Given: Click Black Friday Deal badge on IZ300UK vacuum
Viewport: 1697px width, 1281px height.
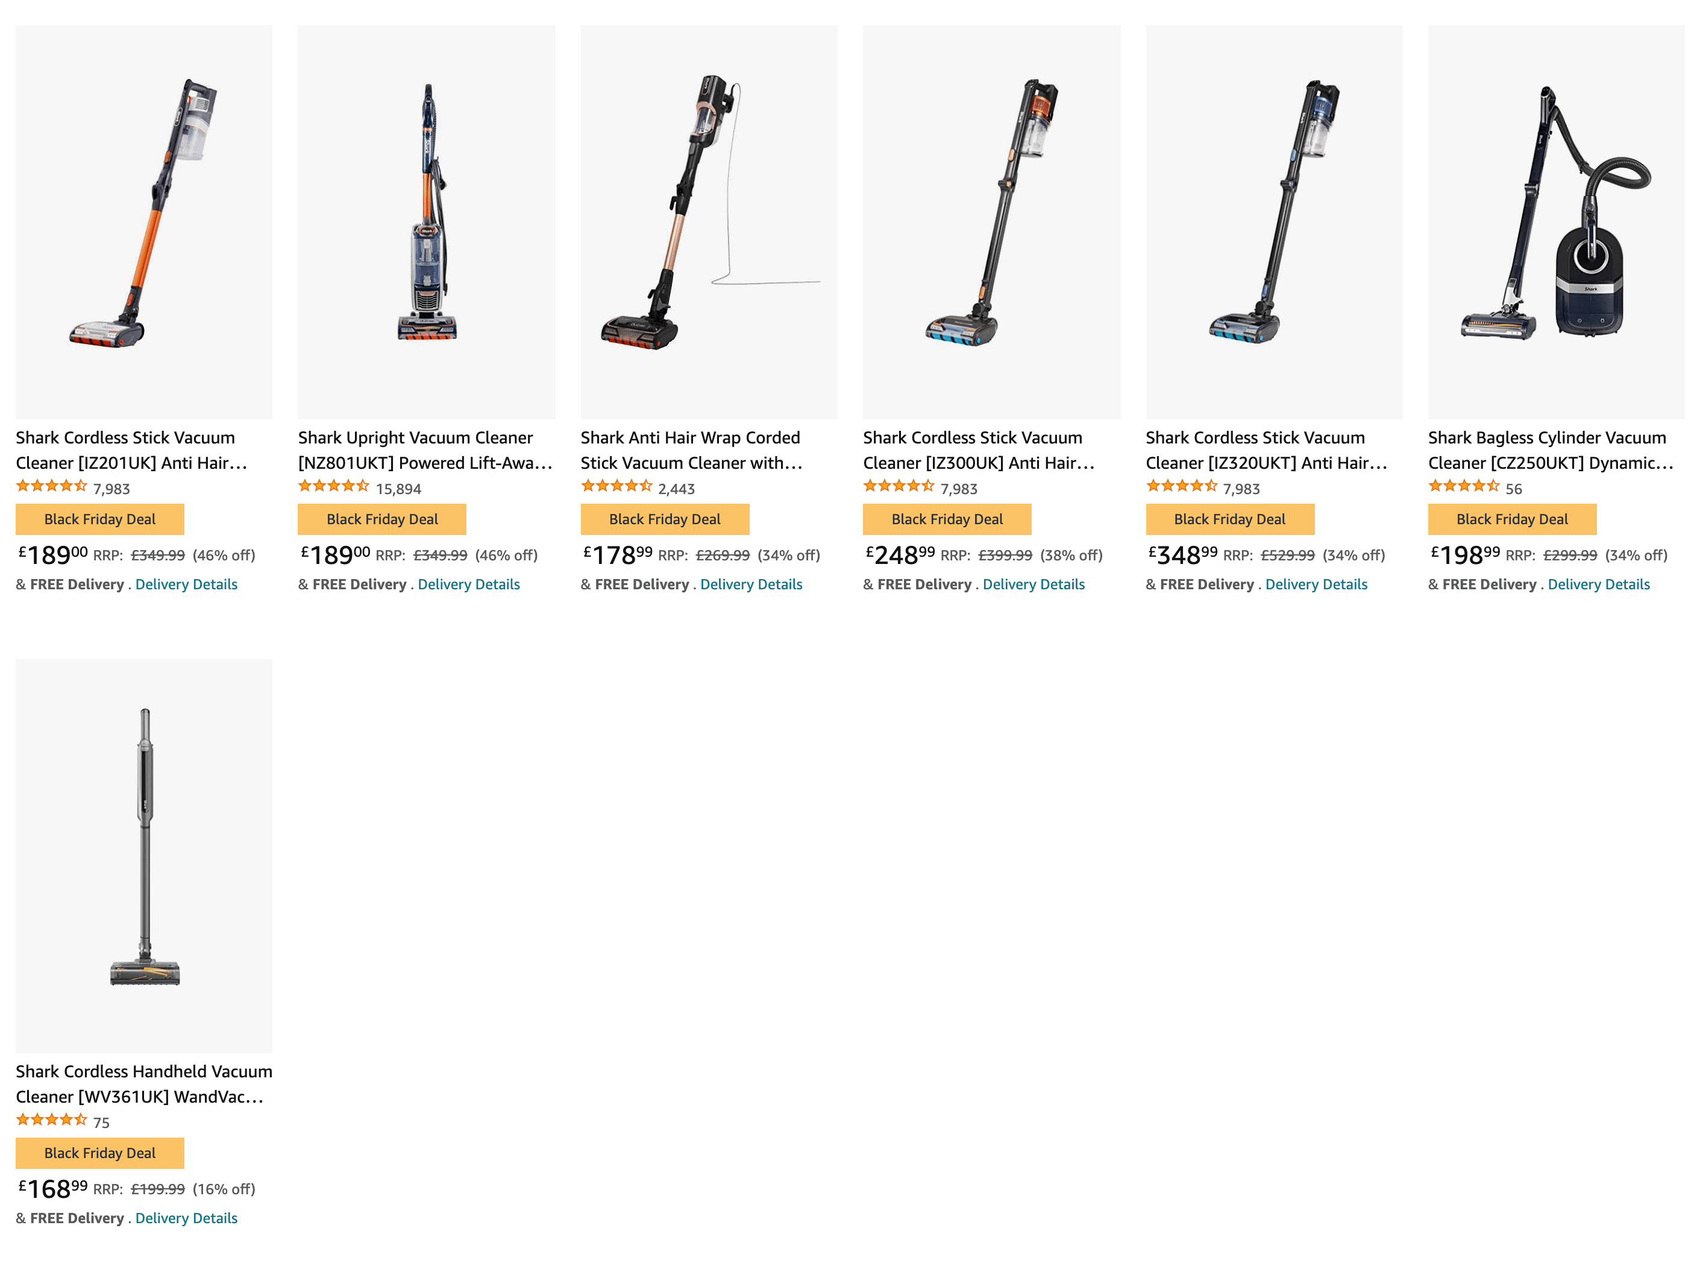Looking at the screenshot, I should coord(947,519).
